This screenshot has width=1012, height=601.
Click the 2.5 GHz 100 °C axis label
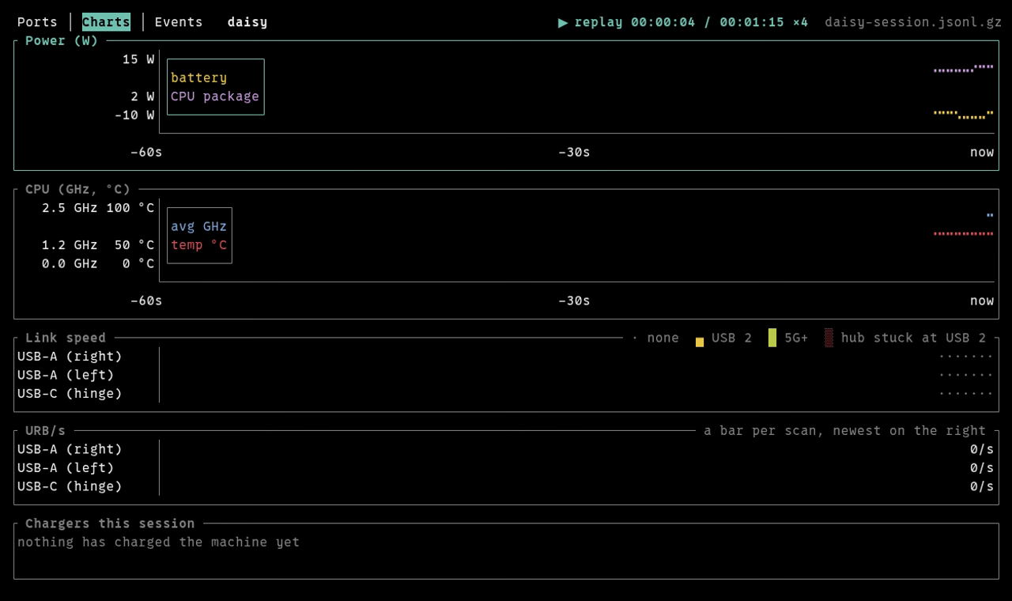98,208
